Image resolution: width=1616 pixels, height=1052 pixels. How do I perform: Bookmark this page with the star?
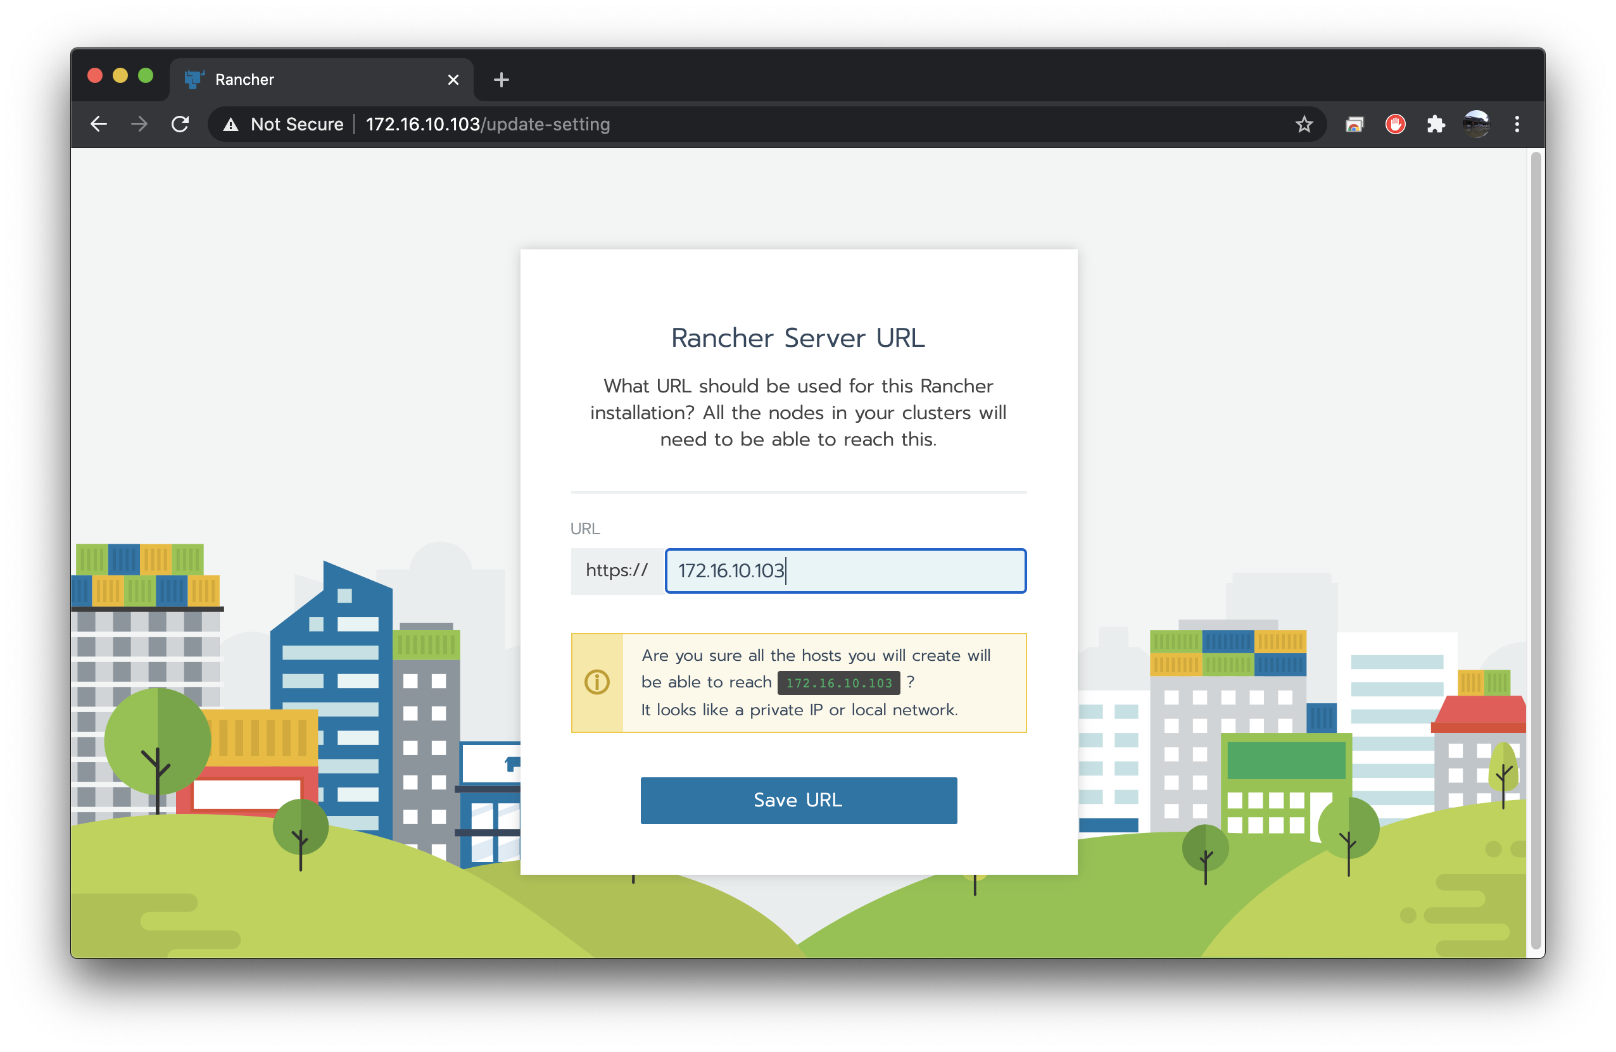[1304, 124]
